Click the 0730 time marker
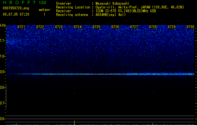Image resolution: width=197 pixels, height=125 pixels. coord(190,27)
